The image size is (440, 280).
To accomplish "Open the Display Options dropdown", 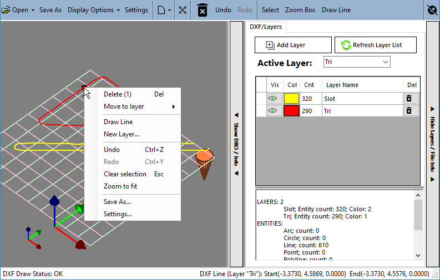I will coord(94,10).
